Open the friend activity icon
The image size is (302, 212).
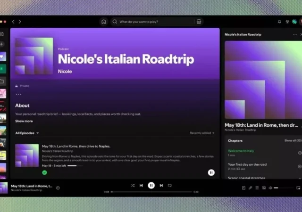[287, 22]
